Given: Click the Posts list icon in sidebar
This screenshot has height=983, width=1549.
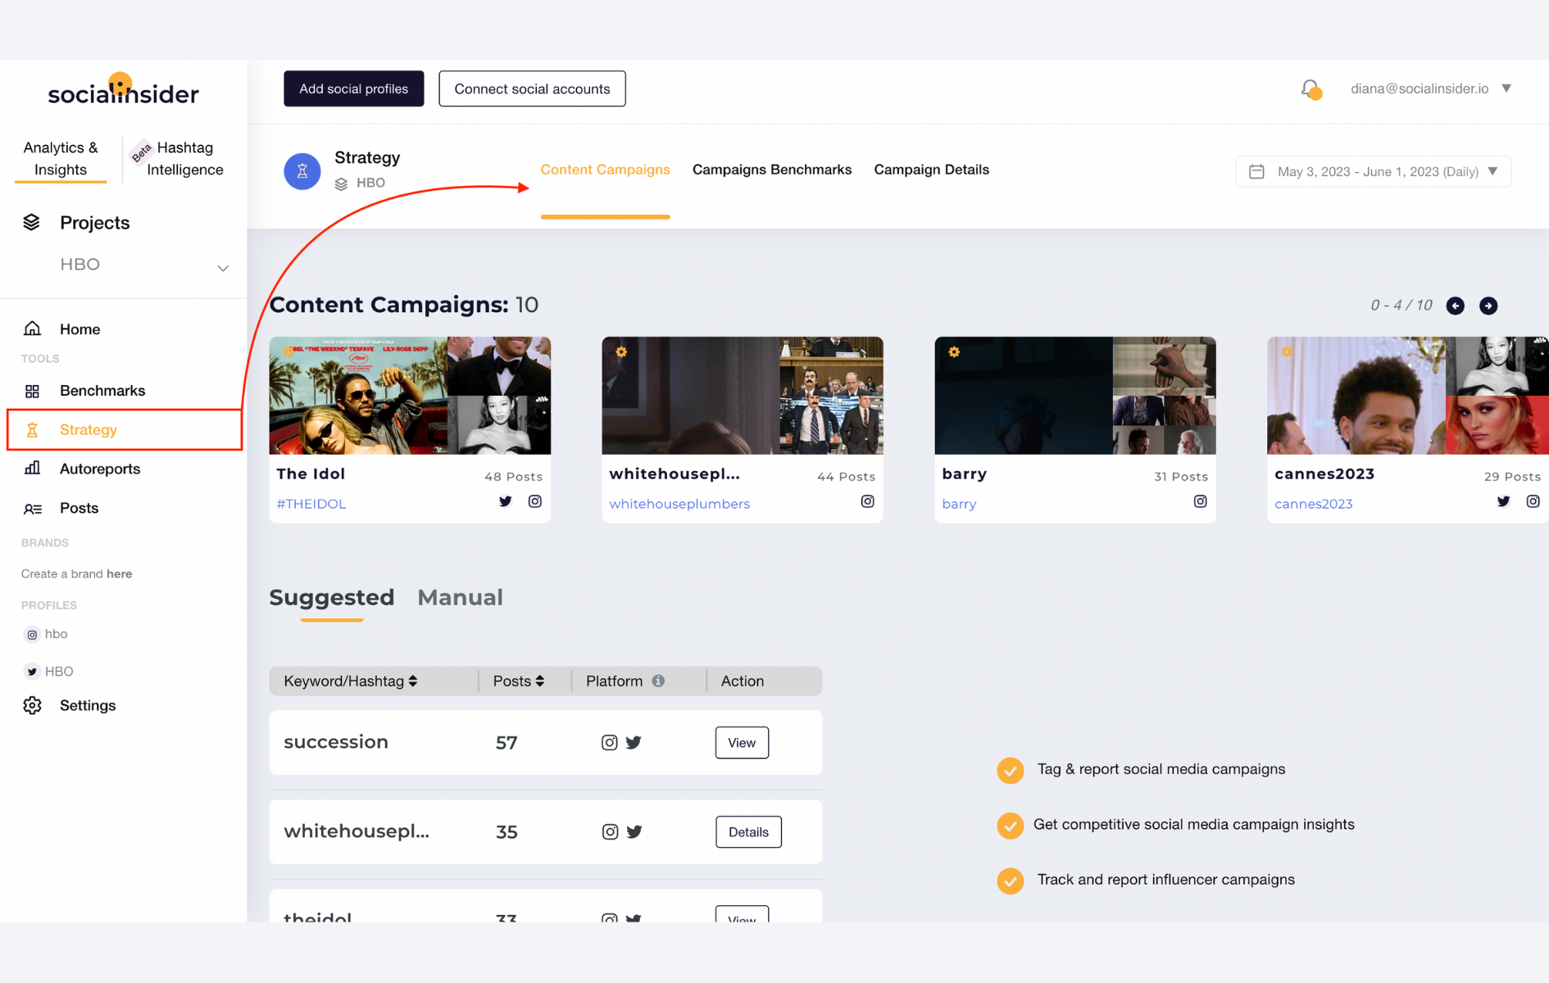Looking at the screenshot, I should (33, 508).
